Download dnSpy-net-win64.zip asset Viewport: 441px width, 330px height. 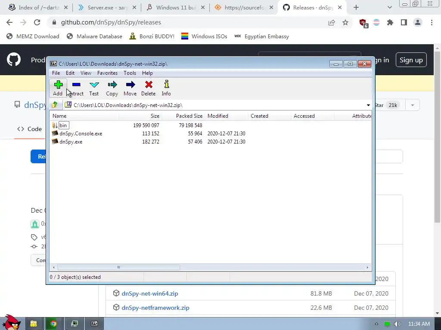pos(150,293)
